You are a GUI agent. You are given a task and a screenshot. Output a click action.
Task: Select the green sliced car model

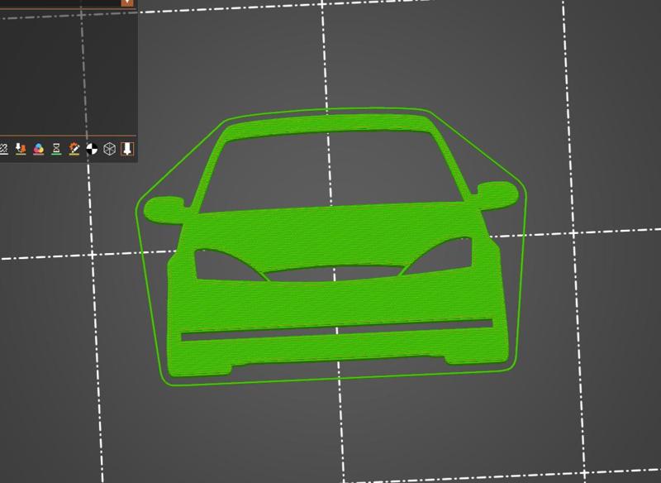[x=331, y=246]
